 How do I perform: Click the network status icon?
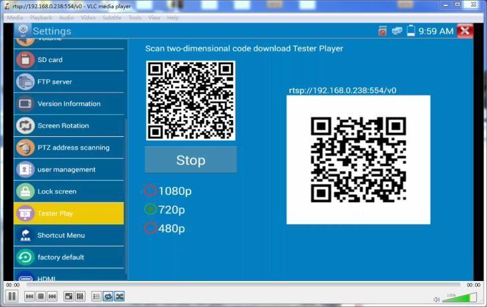coord(397,31)
